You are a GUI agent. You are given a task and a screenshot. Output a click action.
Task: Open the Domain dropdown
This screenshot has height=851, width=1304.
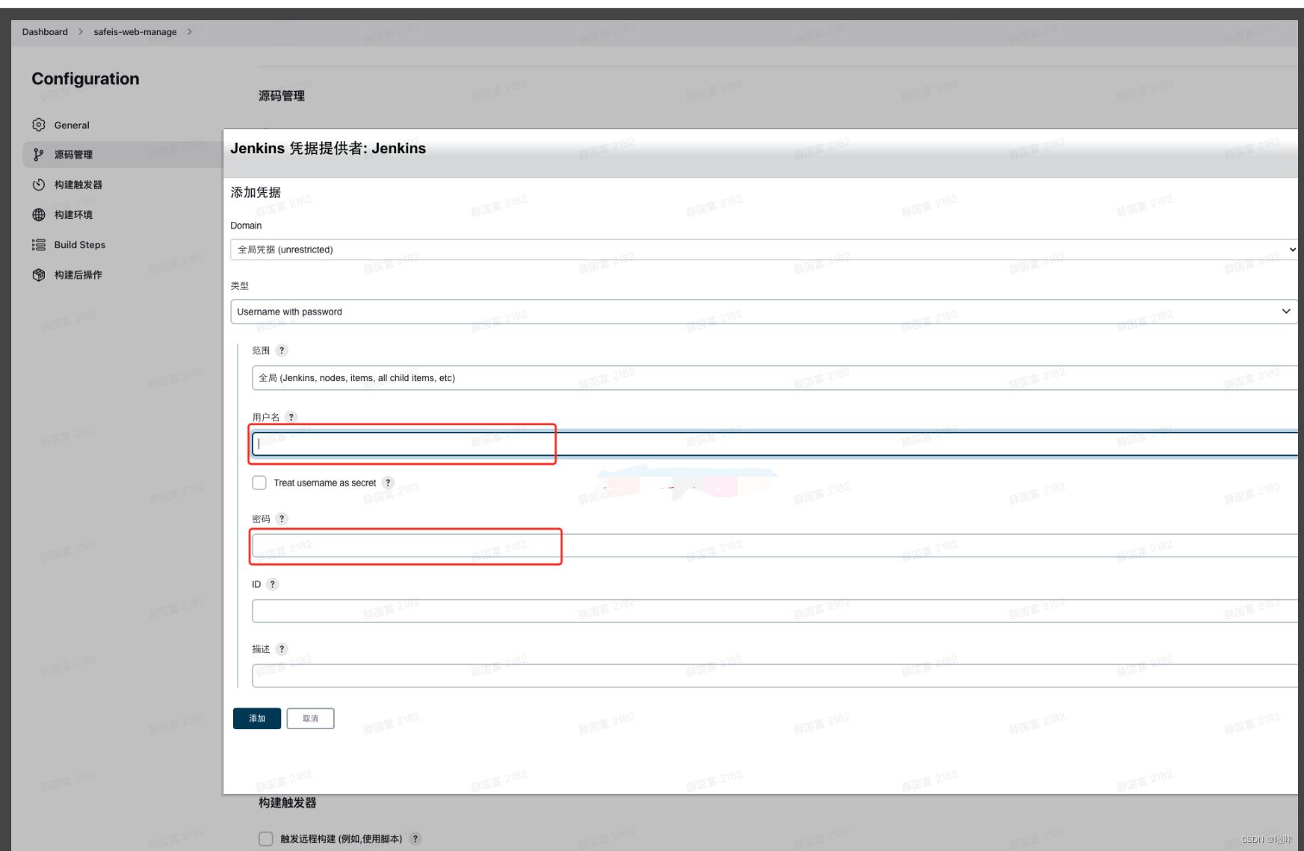(764, 250)
